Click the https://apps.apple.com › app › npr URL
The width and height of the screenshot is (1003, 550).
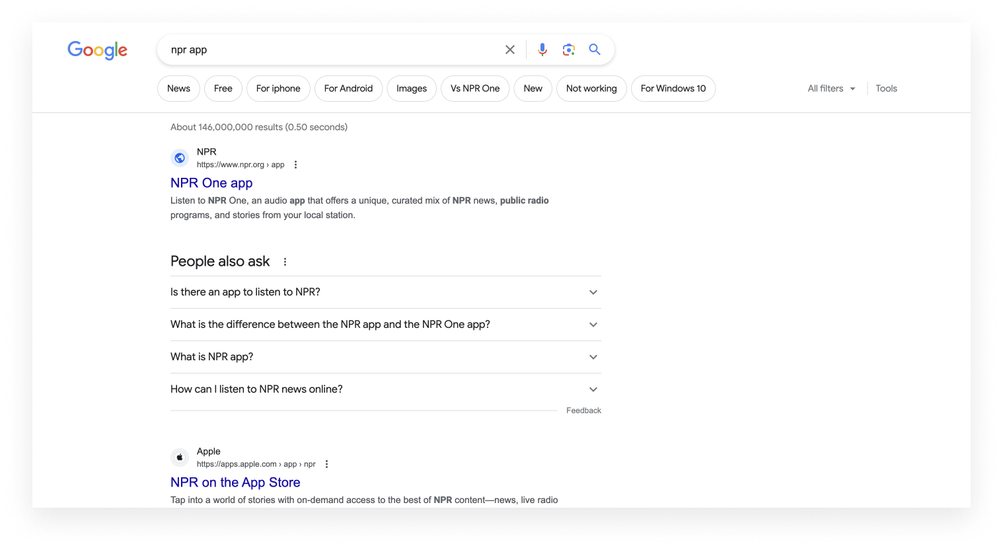256,464
